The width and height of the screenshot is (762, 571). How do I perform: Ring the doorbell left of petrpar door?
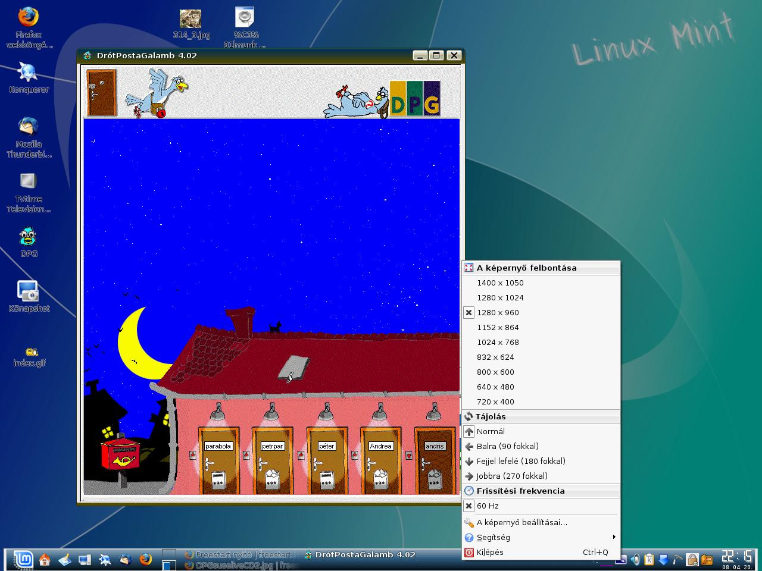point(246,456)
